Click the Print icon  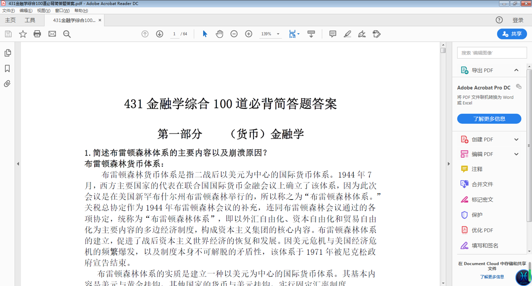pos(37,34)
